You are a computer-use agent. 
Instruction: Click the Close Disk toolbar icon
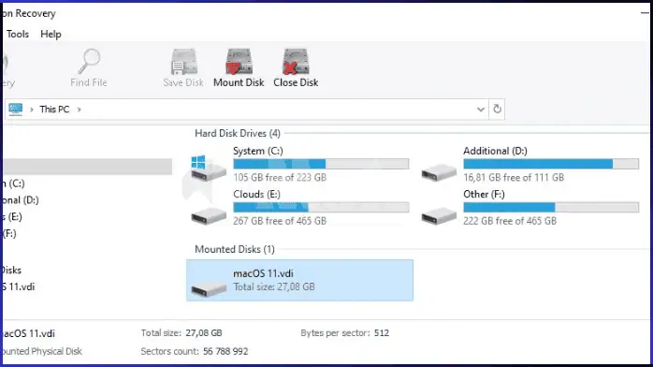296,62
